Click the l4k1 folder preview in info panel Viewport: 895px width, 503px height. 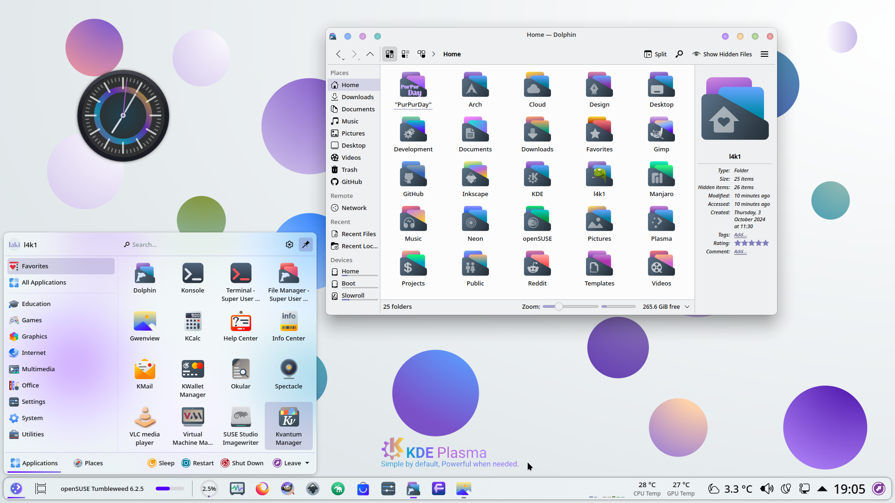tap(735, 109)
